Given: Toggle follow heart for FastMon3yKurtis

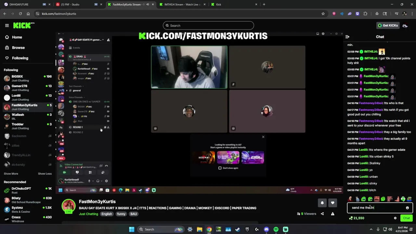Looking at the screenshot, I should pos(332,203).
